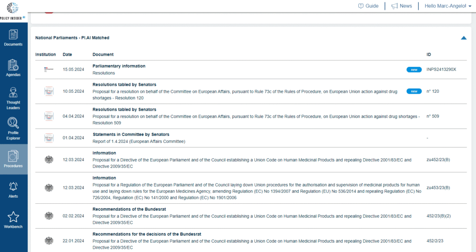Select the Procedures sidebar item
476x252 pixels.
pos(13,158)
